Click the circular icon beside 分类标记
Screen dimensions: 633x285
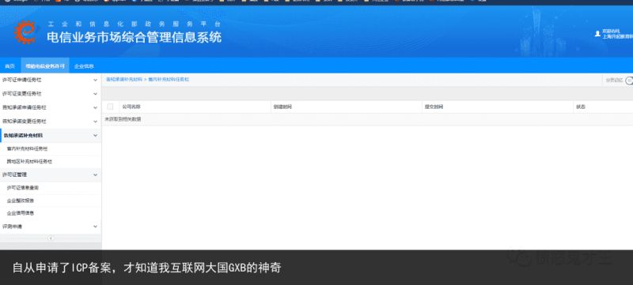[629, 81]
